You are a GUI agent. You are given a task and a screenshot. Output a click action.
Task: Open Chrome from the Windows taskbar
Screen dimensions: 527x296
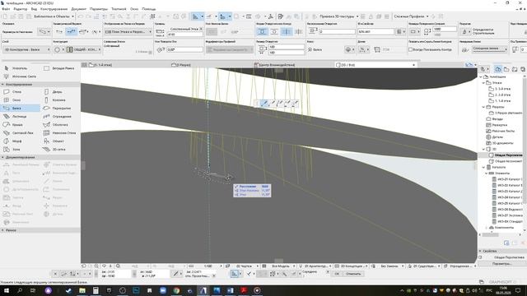176,290
